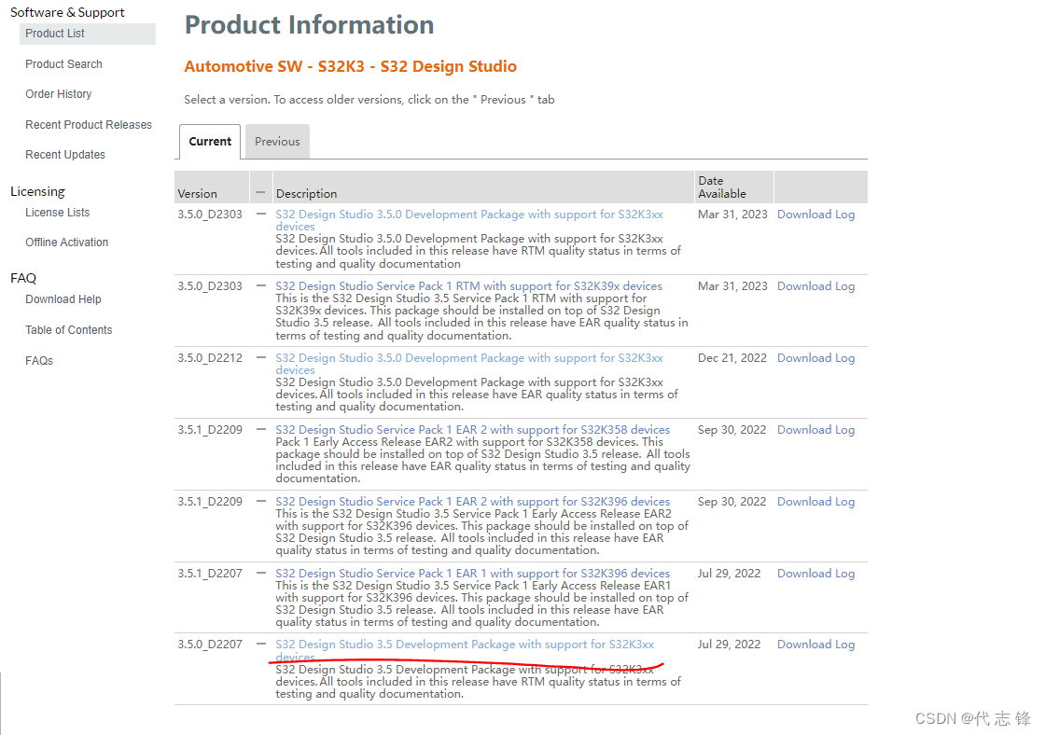This screenshot has width=1045, height=735.
Task: Select version text 3.5.0_D2212
Action: 210,358
